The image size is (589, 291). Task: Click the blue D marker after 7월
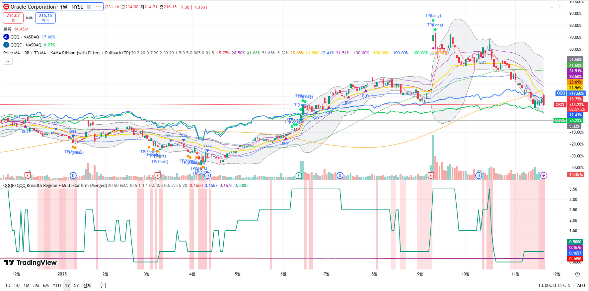tap(340, 176)
